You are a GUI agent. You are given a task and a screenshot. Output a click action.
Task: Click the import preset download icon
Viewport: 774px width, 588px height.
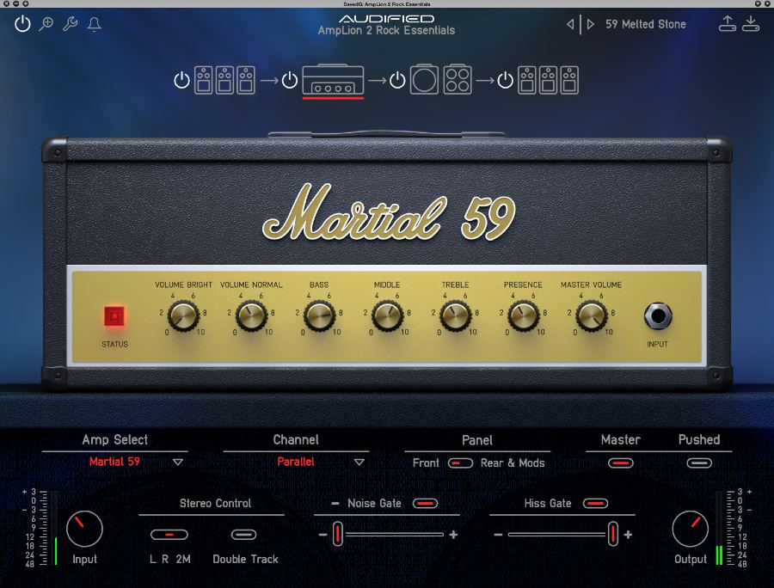(751, 24)
